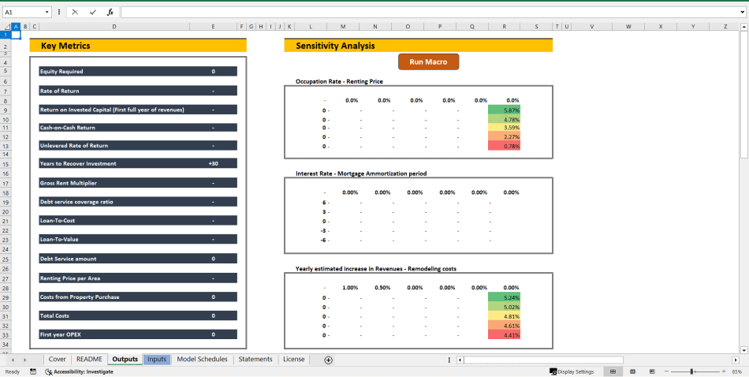Click horizontal scrollbar left arrow

[460, 360]
